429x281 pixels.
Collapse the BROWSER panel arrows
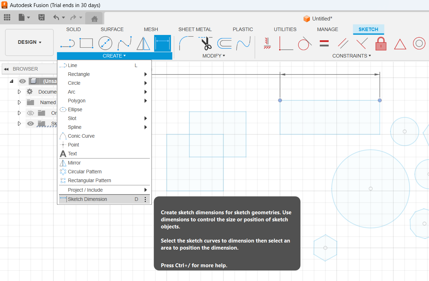click(x=6, y=69)
